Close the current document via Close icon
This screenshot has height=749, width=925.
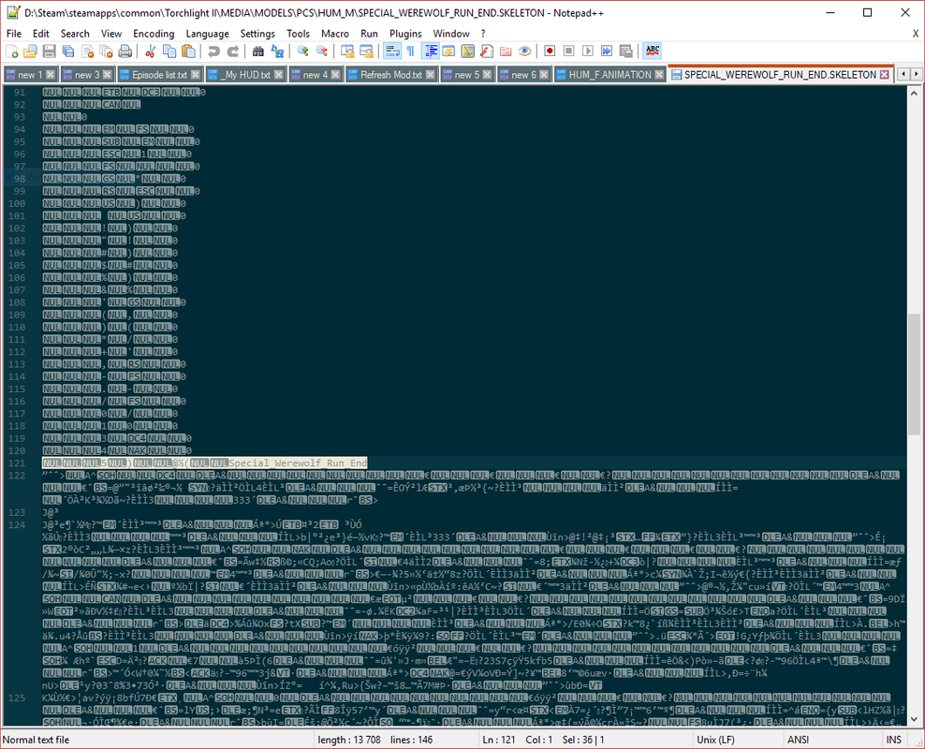click(87, 51)
